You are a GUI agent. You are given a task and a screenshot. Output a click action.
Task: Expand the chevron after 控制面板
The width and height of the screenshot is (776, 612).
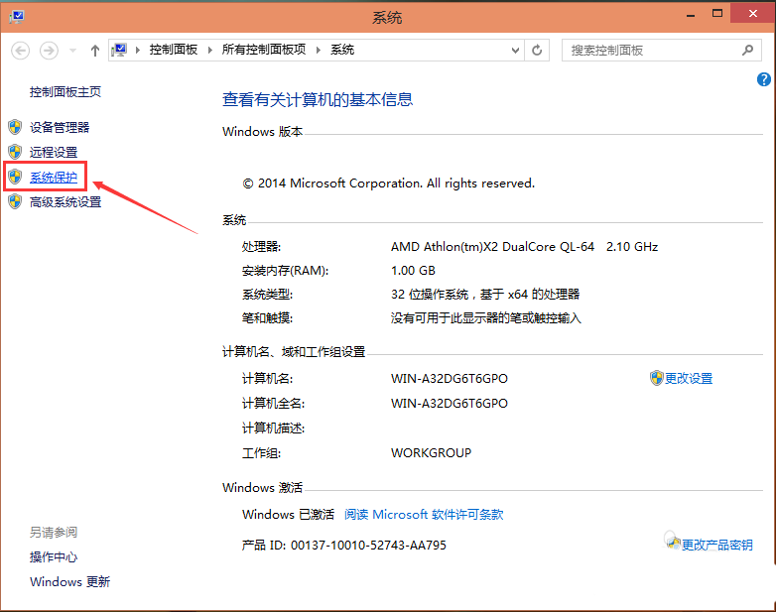(210, 50)
